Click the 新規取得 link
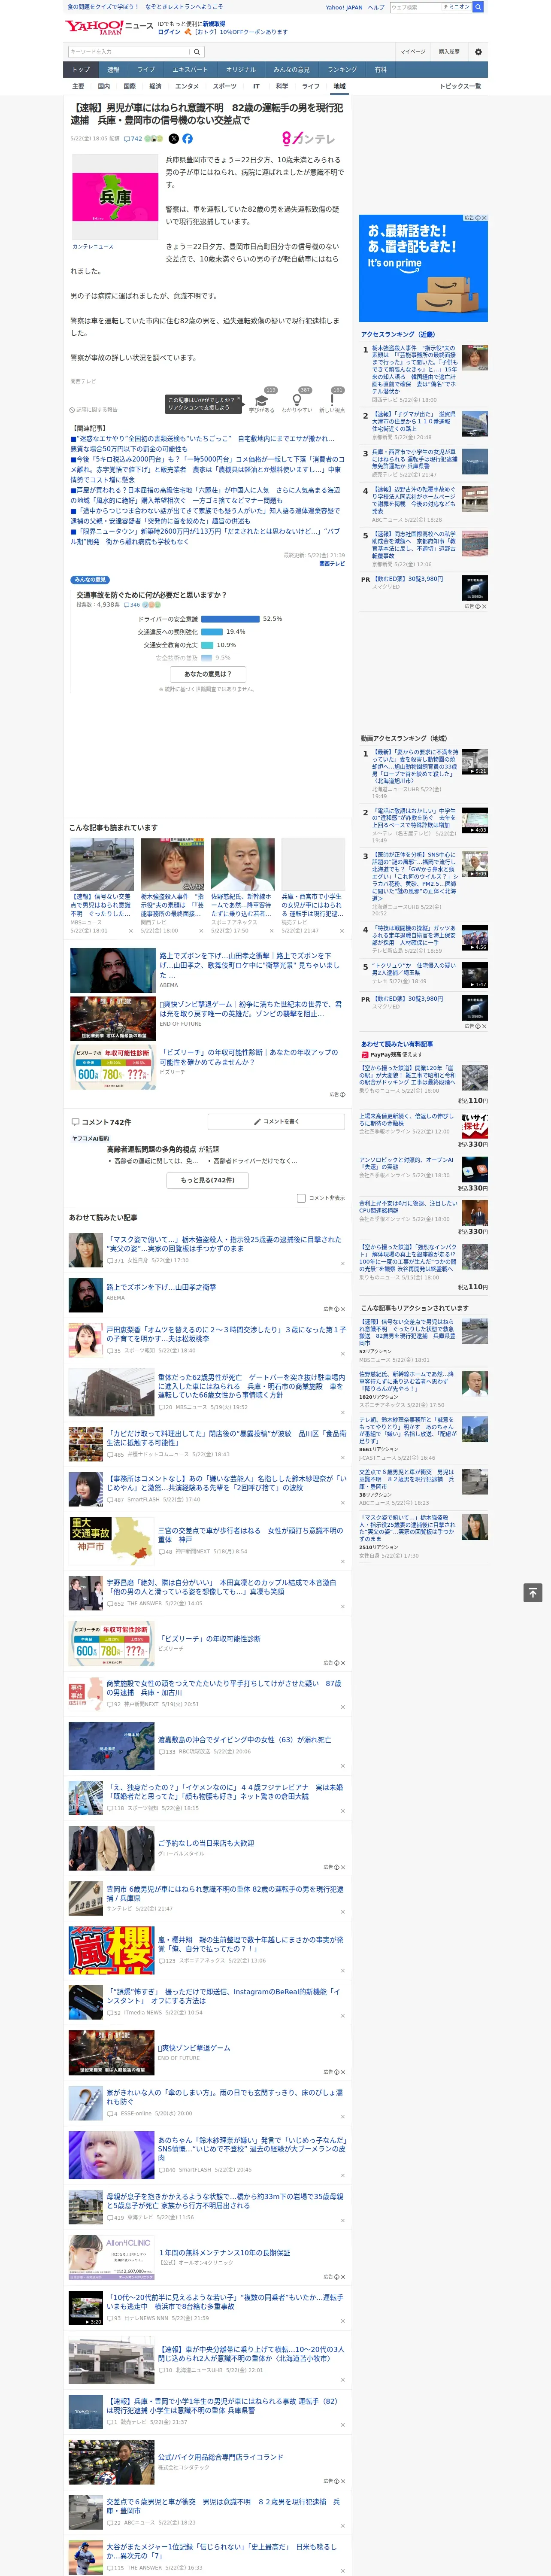The image size is (551, 2576). coord(214,23)
